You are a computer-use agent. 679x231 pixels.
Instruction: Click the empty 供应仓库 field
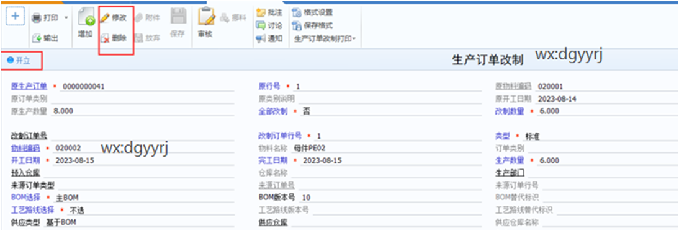click(386, 222)
